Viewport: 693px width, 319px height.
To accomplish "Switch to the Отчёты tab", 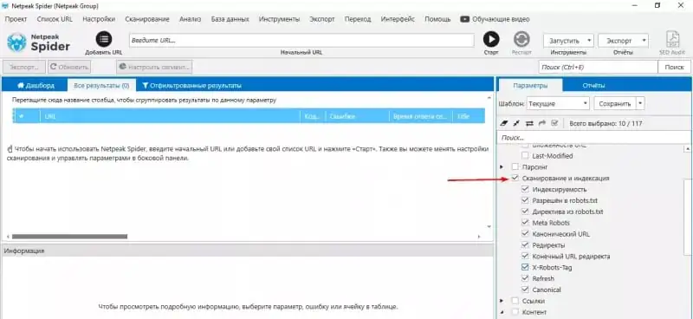I will 593,86.
